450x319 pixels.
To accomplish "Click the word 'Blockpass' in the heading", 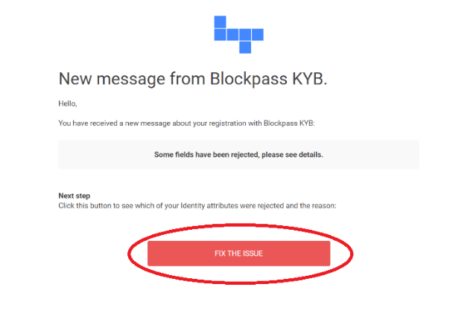I will pos(249,79).
